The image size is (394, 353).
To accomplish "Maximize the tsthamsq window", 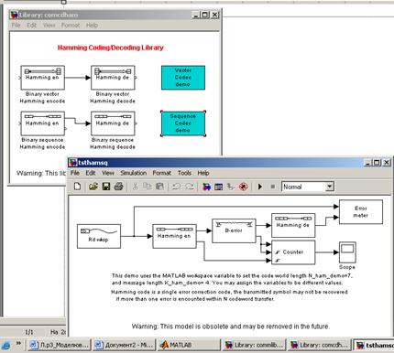I will [378, 163].
